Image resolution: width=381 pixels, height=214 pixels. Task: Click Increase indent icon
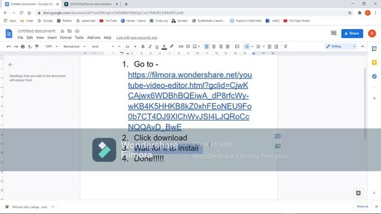point(276,46)
